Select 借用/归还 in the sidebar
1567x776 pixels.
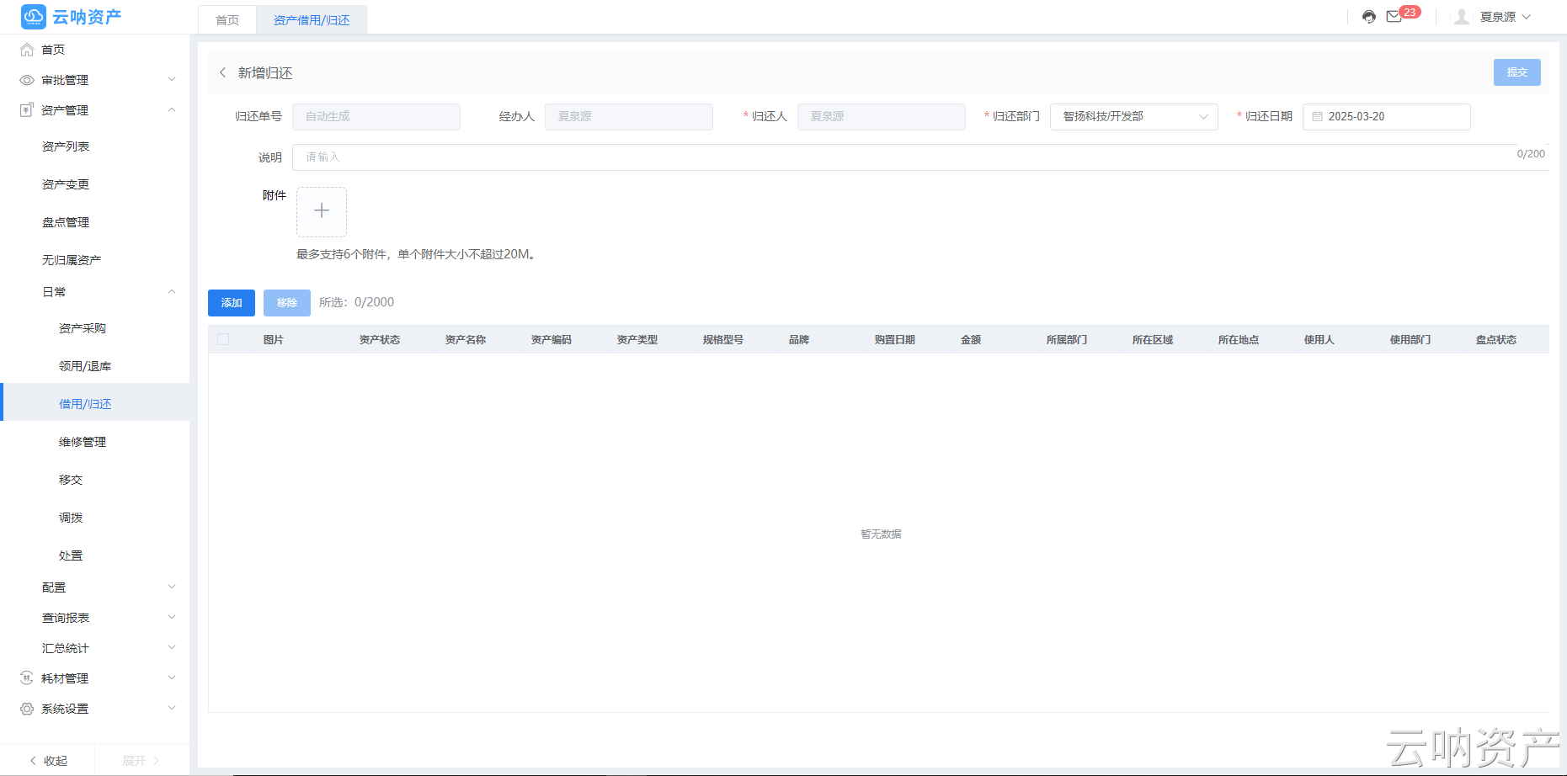pos(94,402)
